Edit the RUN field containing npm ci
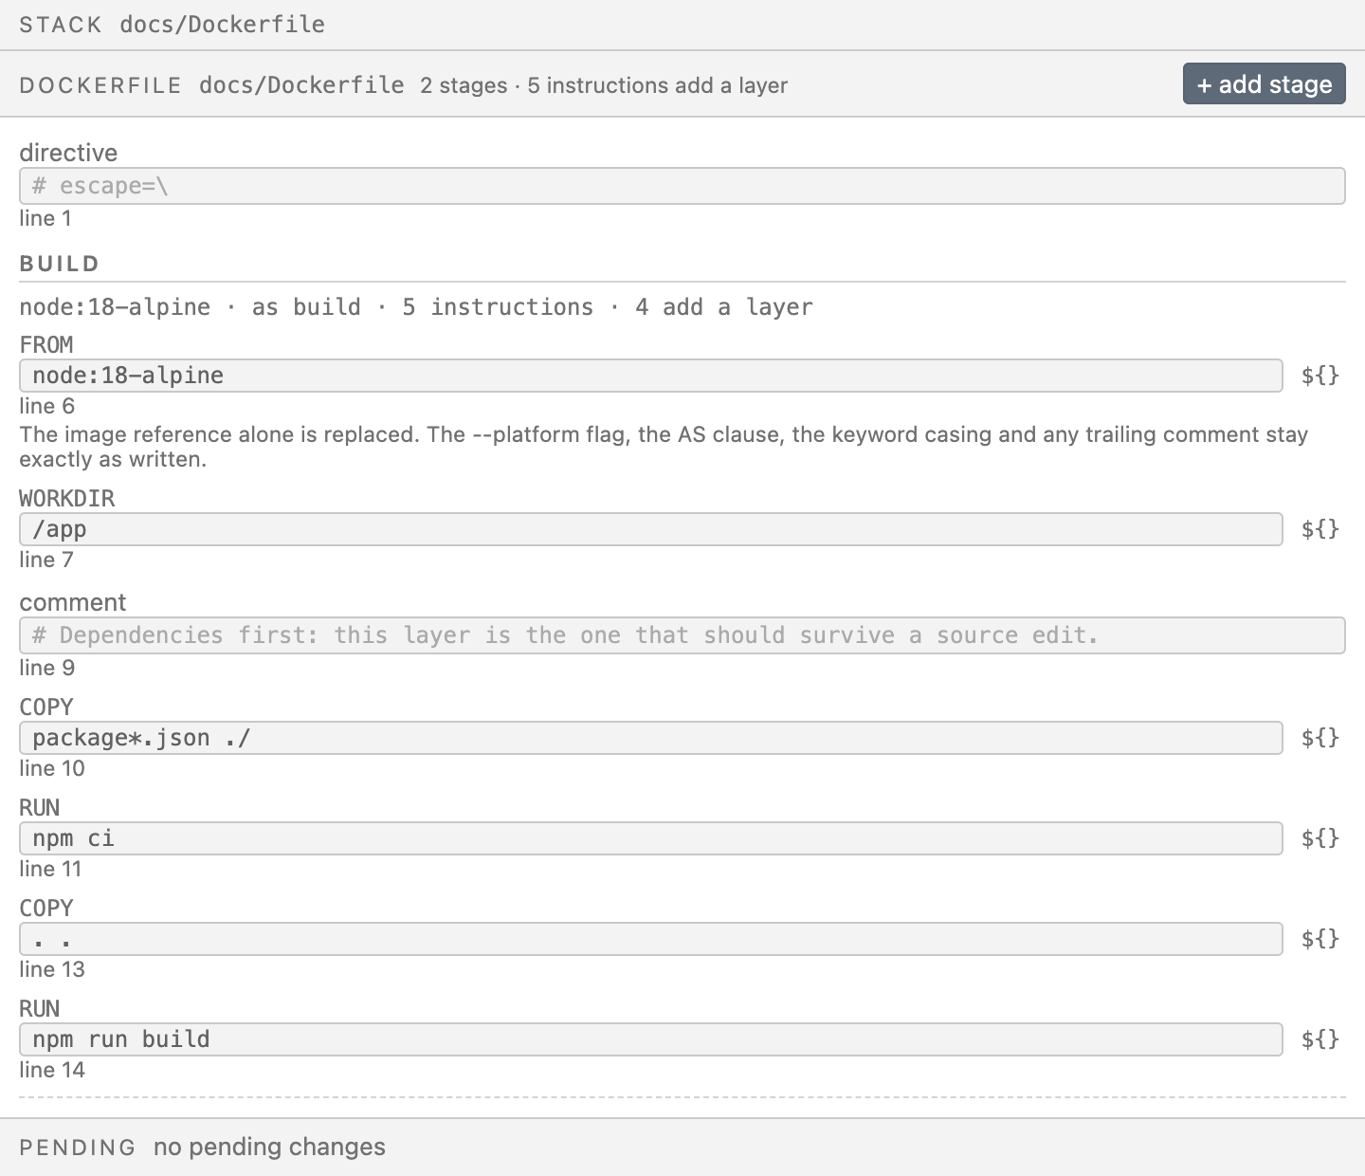 (651, 838)
